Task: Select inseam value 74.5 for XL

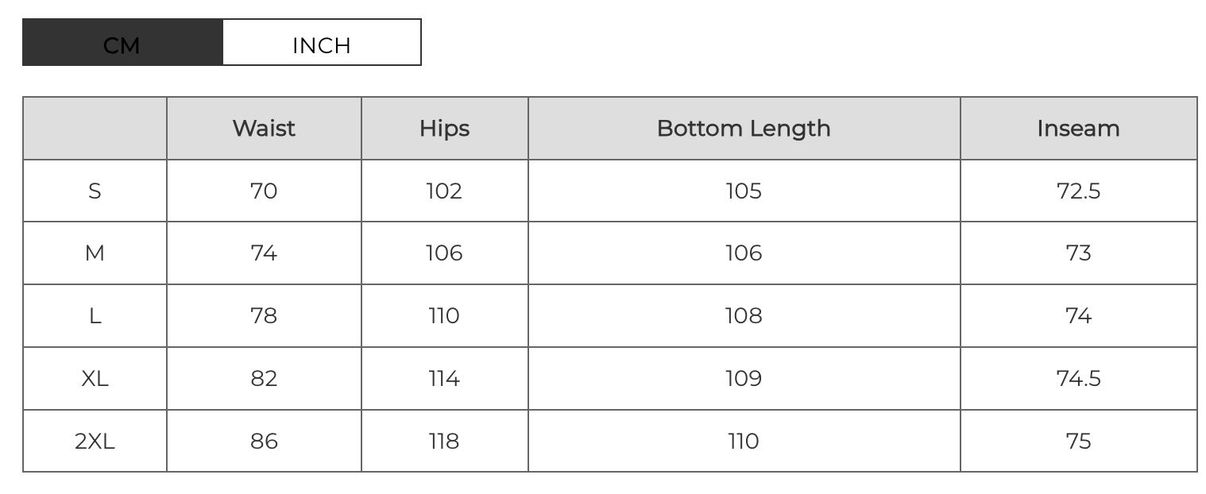Action: point(1078,379)
